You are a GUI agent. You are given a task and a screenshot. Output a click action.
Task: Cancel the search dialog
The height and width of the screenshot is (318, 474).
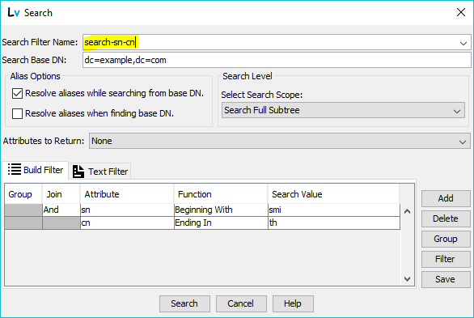pyautogui.click(x=241, y=303)
